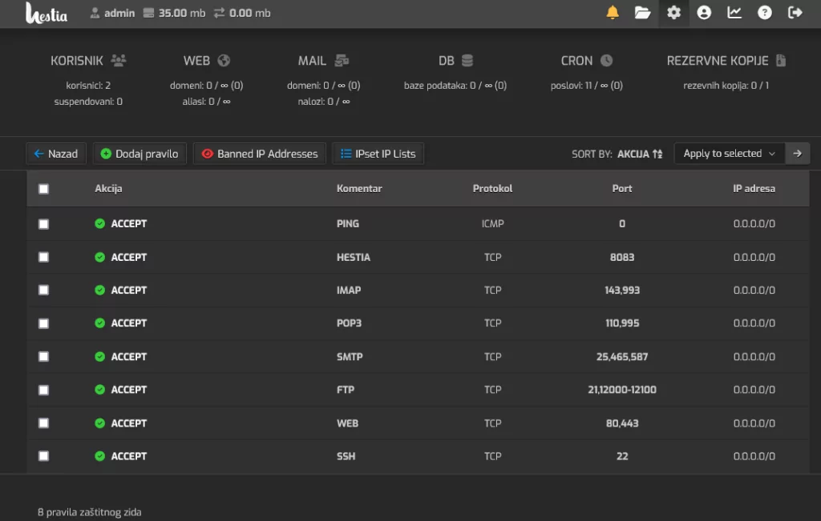Select the IMAP rule checkbox
This screenshot has height=521, width=821.
point(43,290)
